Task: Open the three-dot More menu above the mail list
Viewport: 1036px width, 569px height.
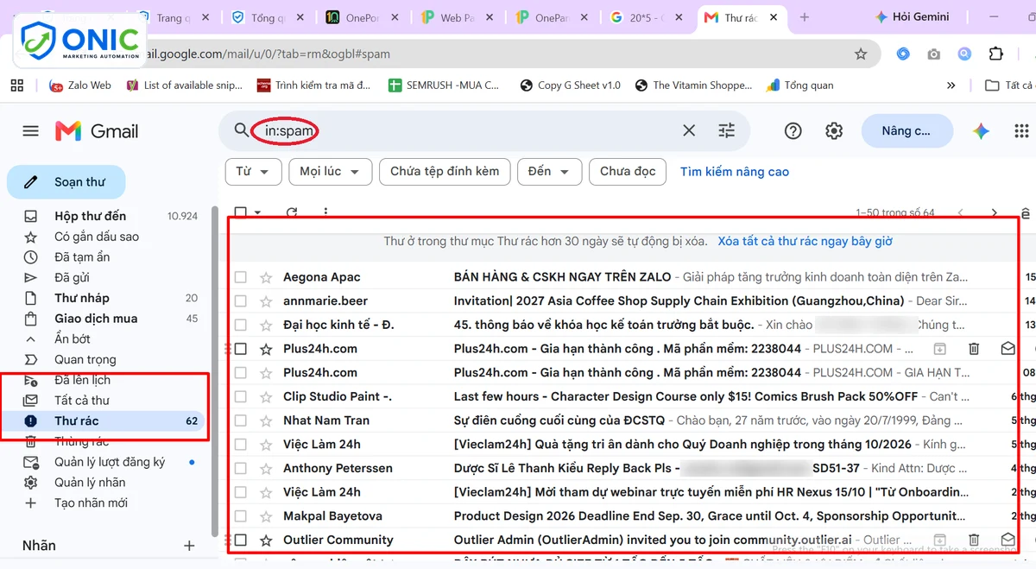Action: tap(325, 212)
